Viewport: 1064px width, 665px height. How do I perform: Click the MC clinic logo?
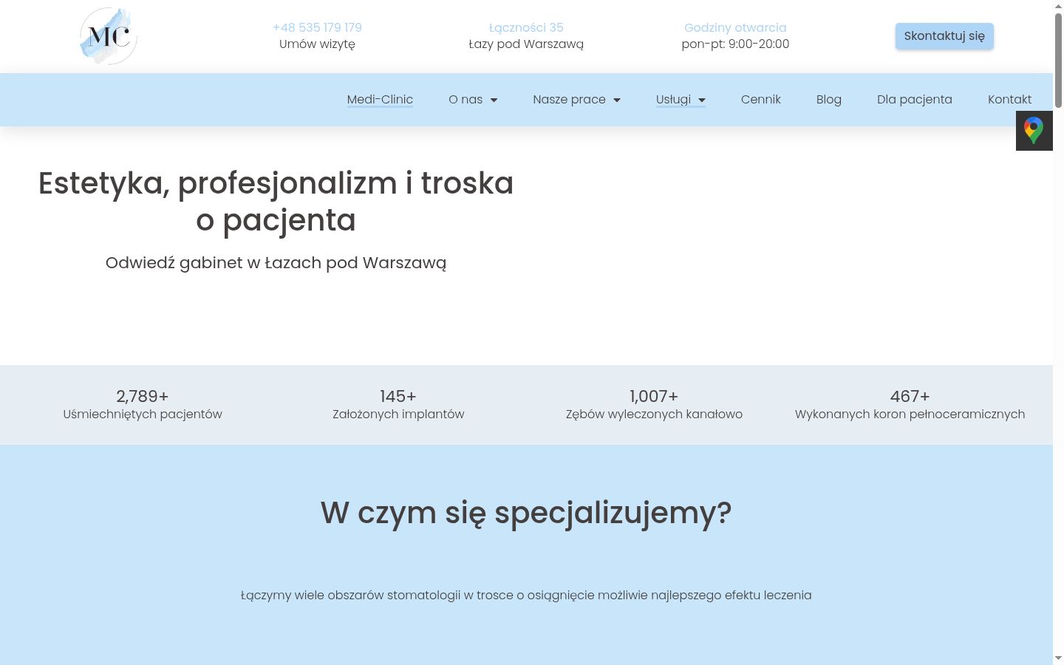(109, 36)
